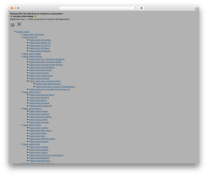Open Papier peint Fleurs category
Screen dimensions: 208x176
(x=32, y=92)
